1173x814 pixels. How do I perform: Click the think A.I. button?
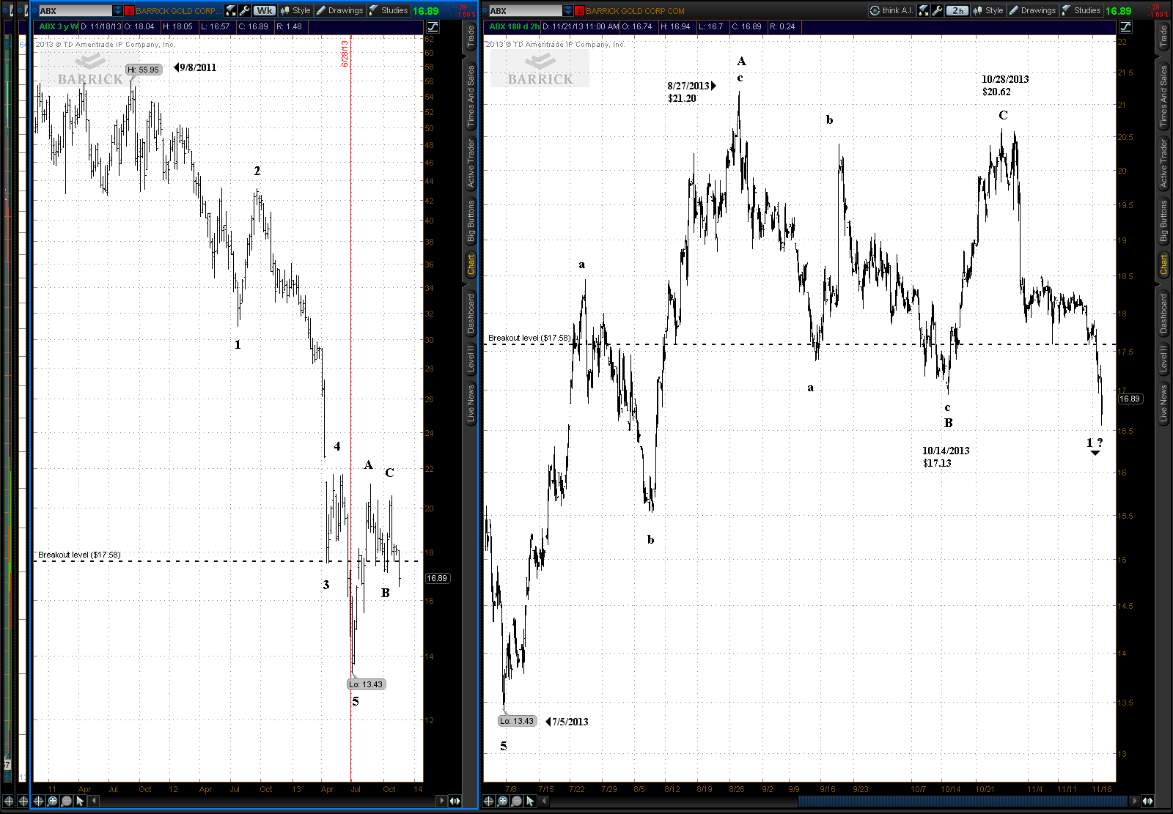[891, 10]
